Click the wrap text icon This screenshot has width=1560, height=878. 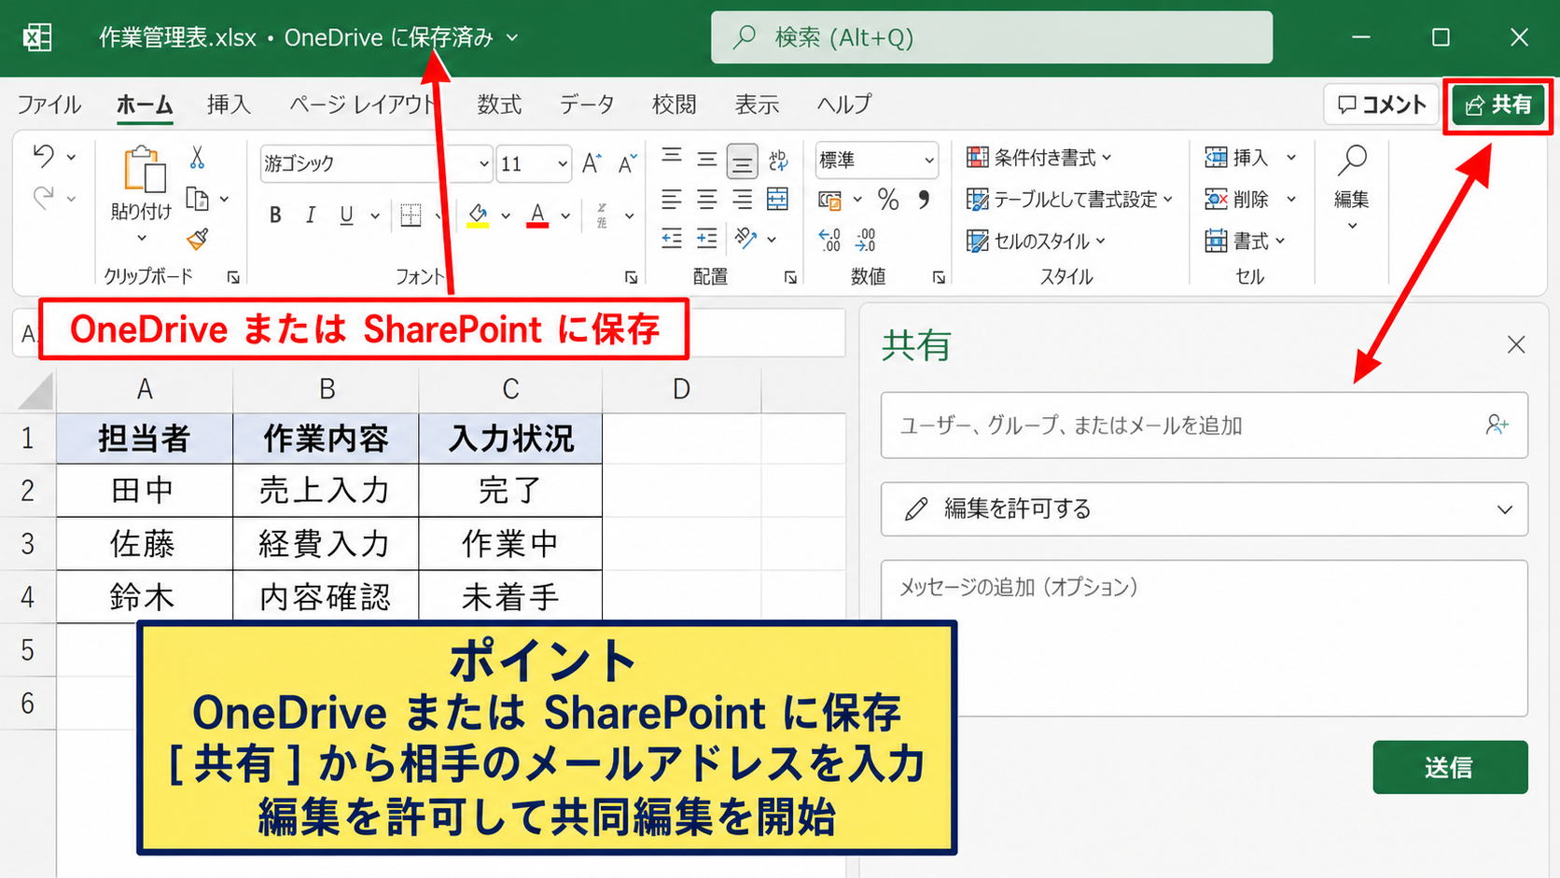point(778,160)
